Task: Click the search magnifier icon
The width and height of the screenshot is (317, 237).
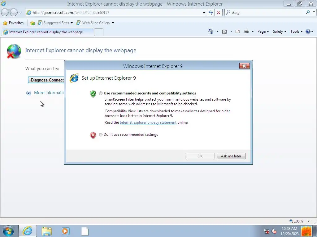Action: (x=308, y=12)
